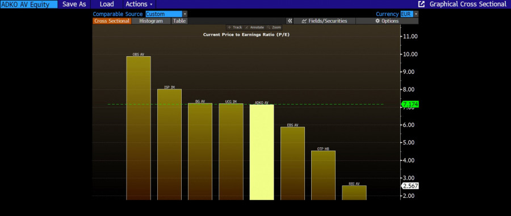Enable the Track crosshair tool
The image size is (511, 216).
[235, 27]
